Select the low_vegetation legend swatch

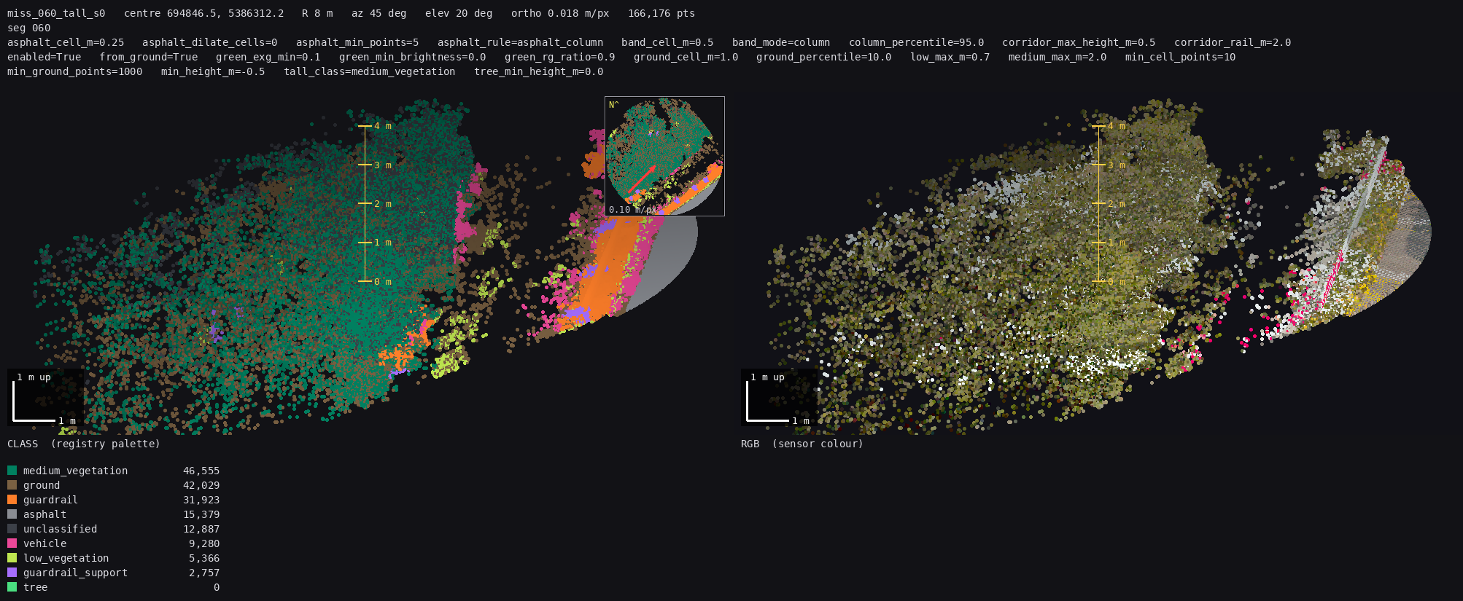point(12,558)
